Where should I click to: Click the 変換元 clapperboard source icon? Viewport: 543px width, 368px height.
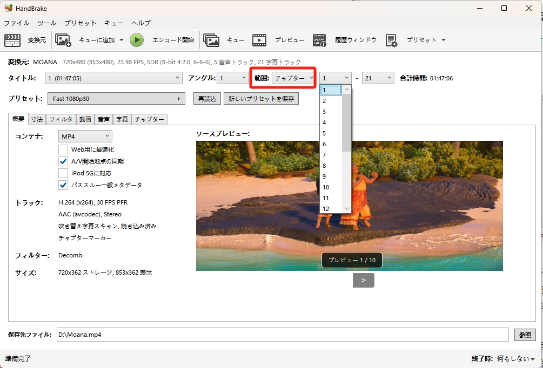tap(12, 40)
